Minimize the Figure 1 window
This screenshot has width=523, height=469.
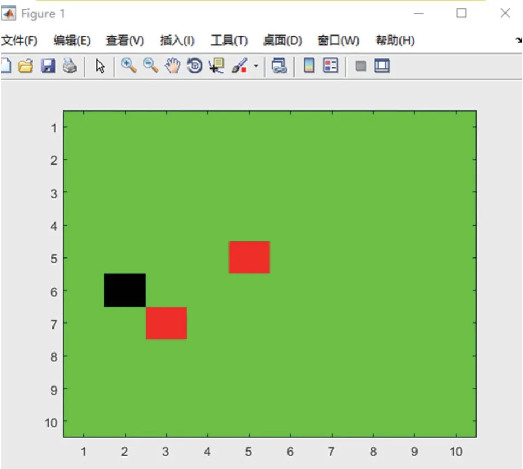click(x=419, y=13)
